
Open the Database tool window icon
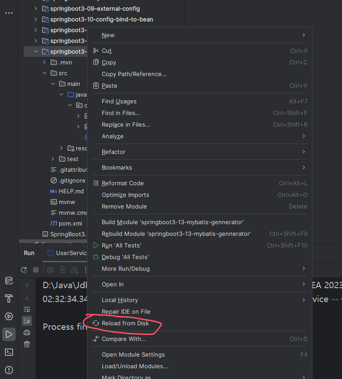[x=9, y=281]
